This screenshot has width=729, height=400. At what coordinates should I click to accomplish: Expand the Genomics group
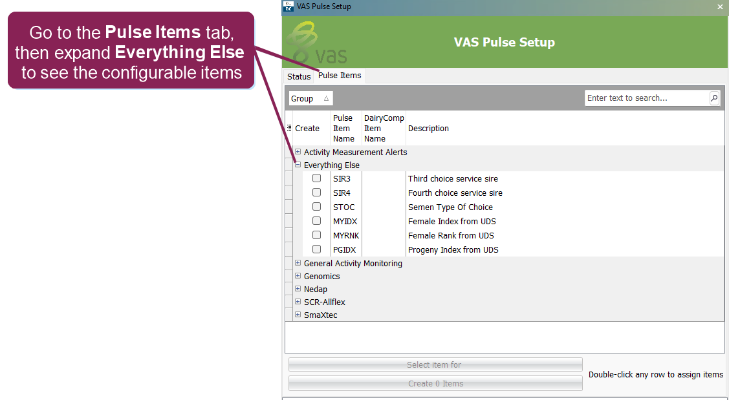pyautogui.click(x=298, y=276)
